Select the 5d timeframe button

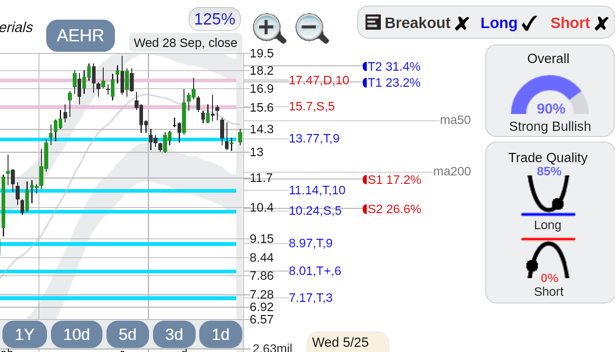(x=127, y=334)
